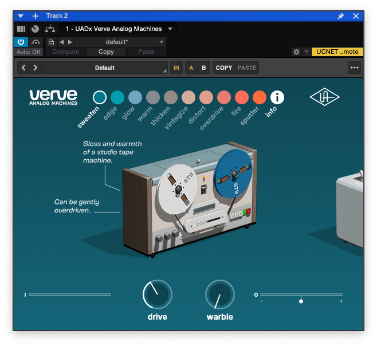
Task: Choose the vintagize circle
Action: (x=188, y=97)
